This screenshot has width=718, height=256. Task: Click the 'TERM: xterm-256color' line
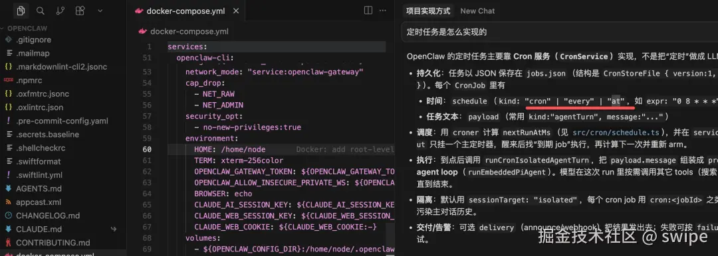[239, 161]
